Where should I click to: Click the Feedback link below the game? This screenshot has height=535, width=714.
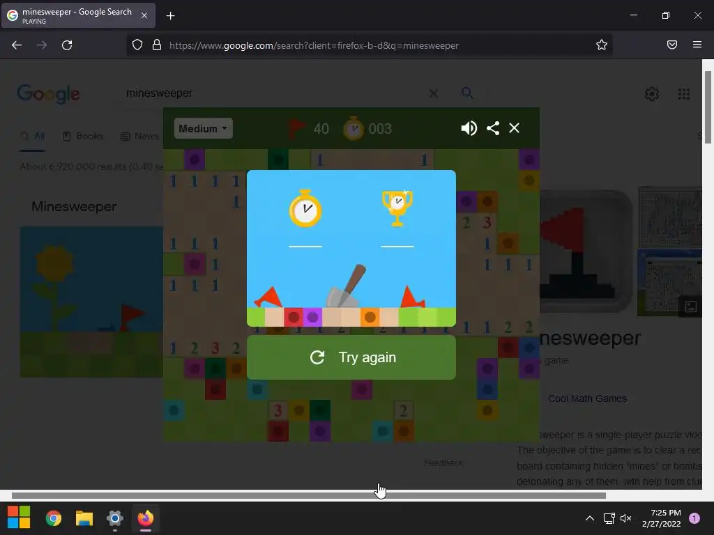pyautogui.click(x=443, y=463)
